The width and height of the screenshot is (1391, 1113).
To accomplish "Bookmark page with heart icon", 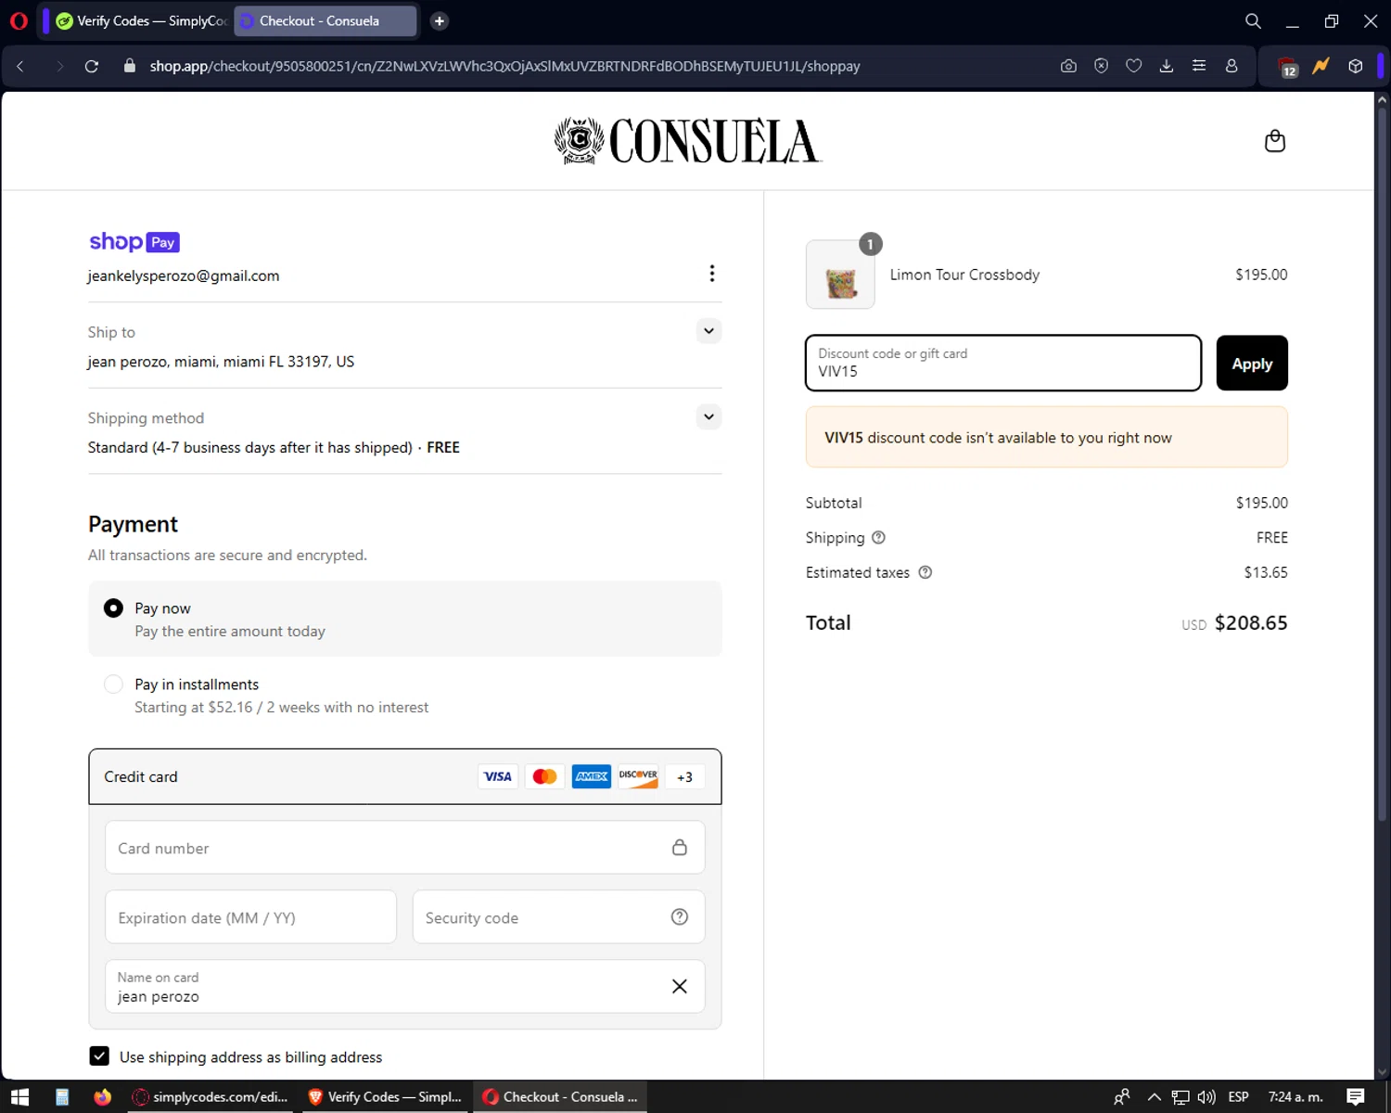I will click(x=1133, y=66).
